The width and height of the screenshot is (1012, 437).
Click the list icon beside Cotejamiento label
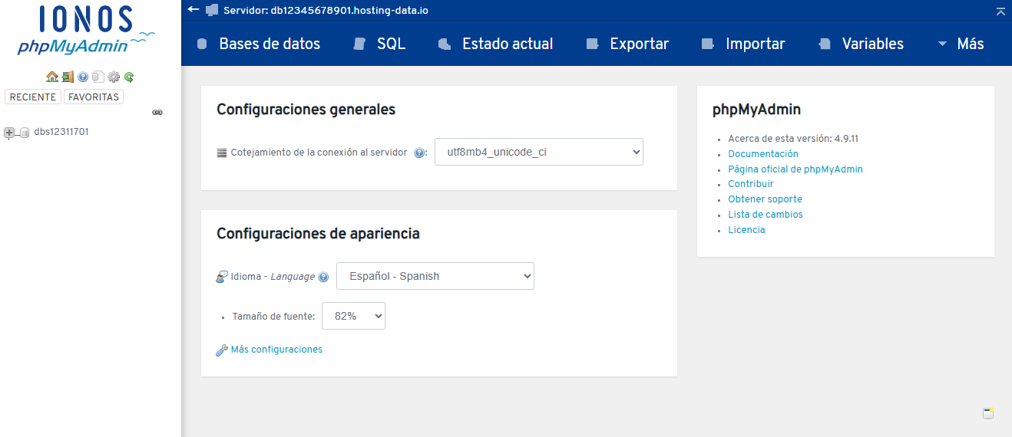pos(222,153)
